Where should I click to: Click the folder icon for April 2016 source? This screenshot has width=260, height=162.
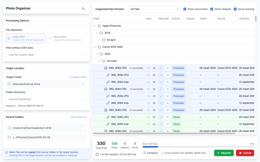point(10,128)
